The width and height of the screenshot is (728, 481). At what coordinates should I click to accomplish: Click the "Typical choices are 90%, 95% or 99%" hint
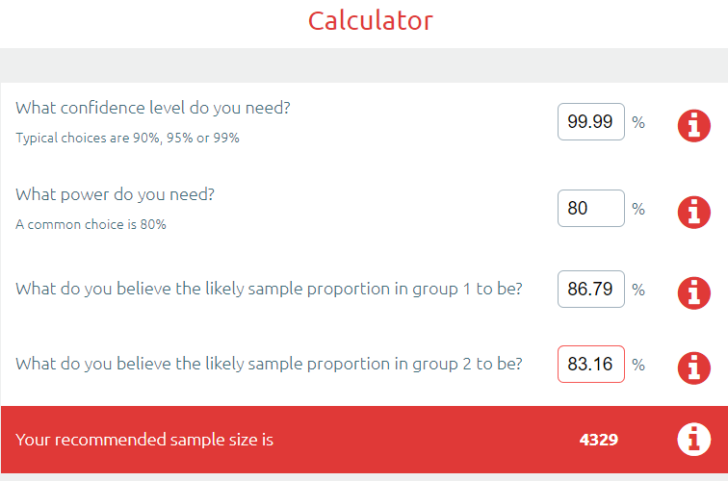pyautogui.click(x=128, y=138)
